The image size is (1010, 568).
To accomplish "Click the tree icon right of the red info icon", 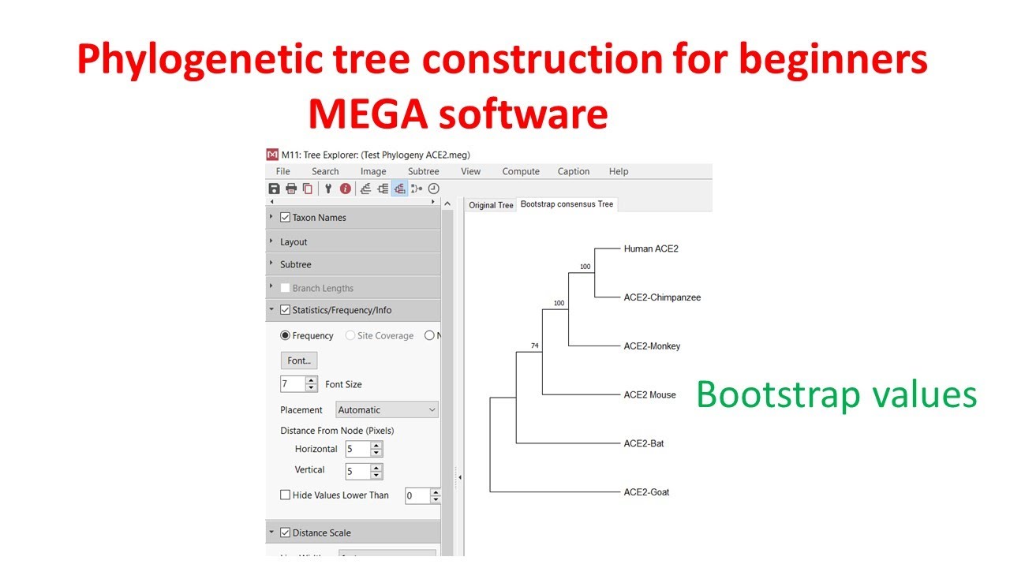I will [x=365, y=189].
